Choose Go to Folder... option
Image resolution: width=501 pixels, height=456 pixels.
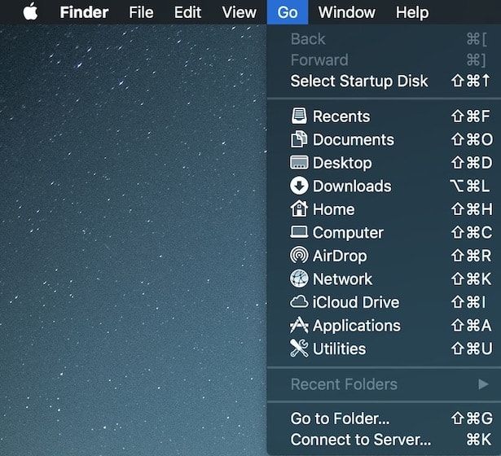[340, 419]
